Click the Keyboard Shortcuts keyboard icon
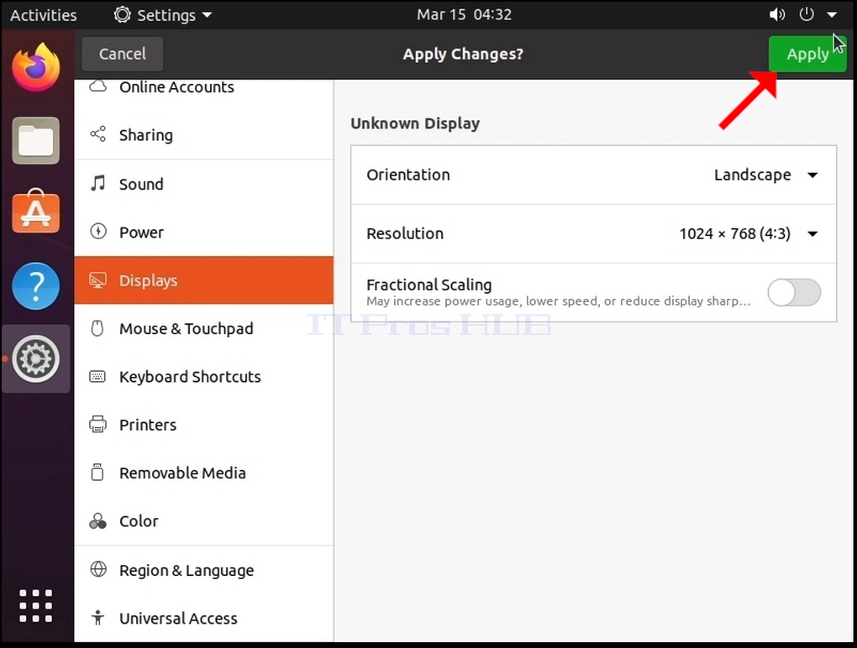The width and height of the screenshot is (857, 648). pos(97,376)
